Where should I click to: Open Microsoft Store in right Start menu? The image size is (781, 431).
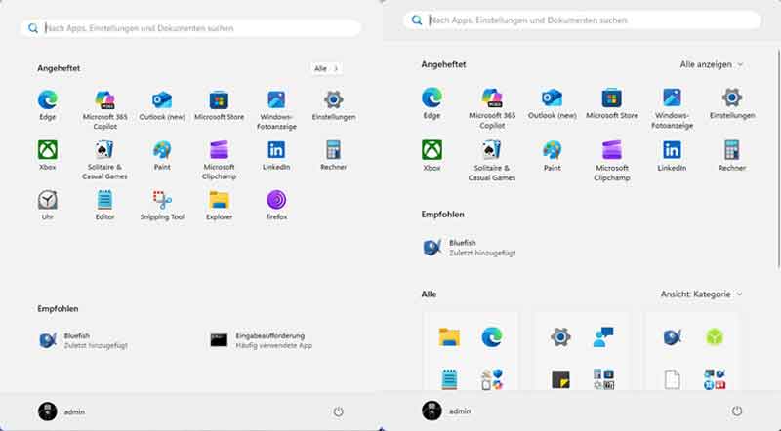pyautogui.click(x=612, y=104)
